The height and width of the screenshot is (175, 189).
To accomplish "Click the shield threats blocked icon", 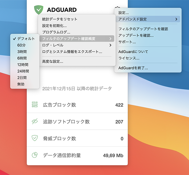I will 35,138.
